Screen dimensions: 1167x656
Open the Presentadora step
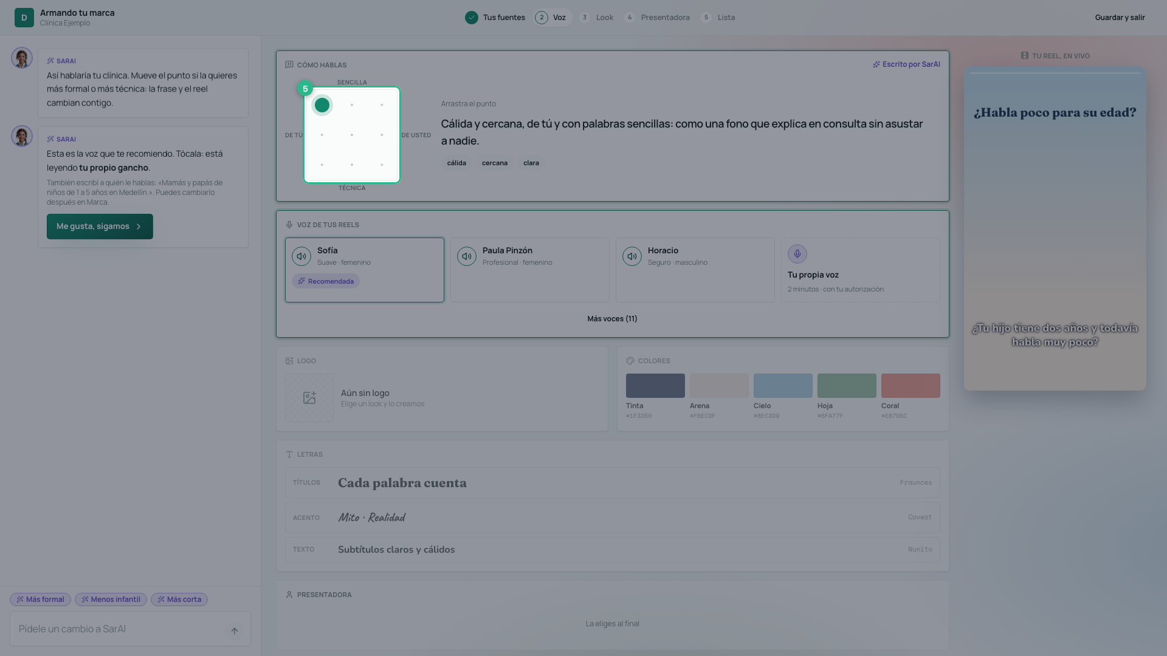[x=657, y=18]
